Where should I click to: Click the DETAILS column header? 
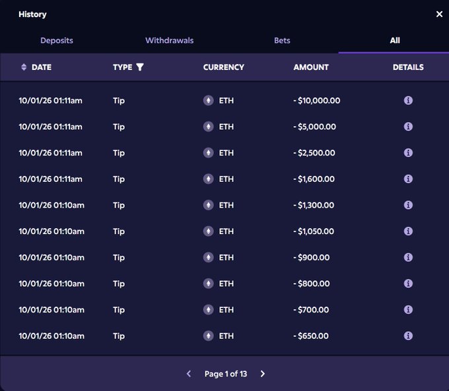pos(408,67)
